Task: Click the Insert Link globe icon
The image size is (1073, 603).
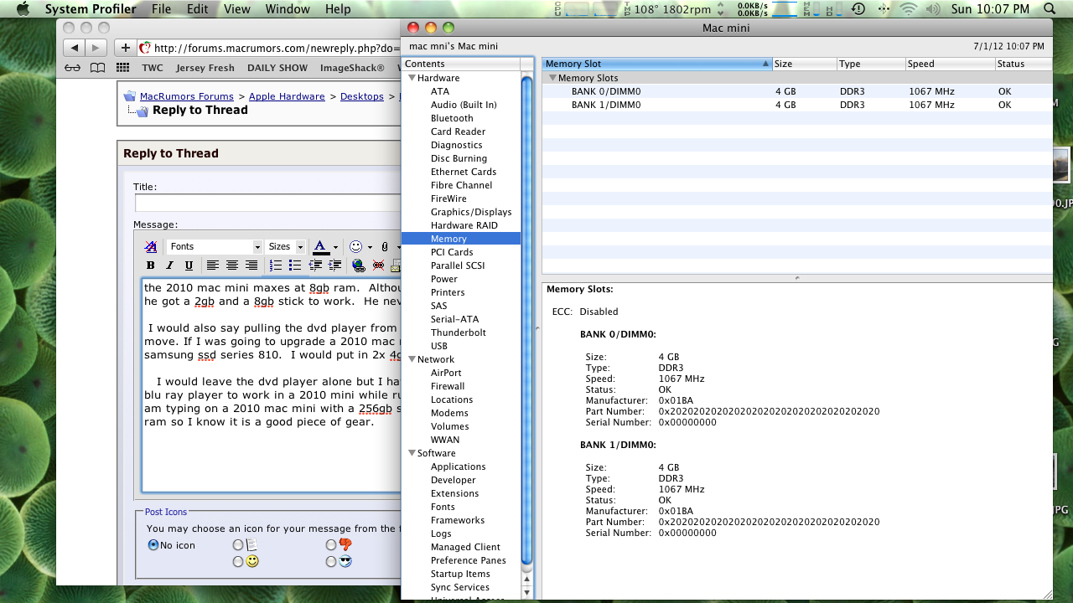Action: point(359,265)
